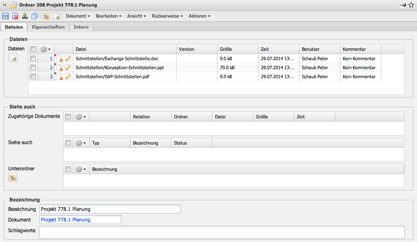Click the folder icon below Unterordner label
The height and width of the screenshot is (242, 417).
click(x=13, y=177)
